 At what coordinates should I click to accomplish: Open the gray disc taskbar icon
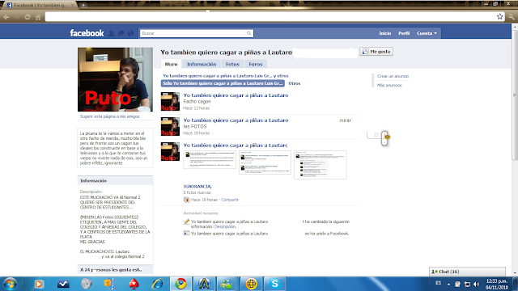(x=87, y=284)
